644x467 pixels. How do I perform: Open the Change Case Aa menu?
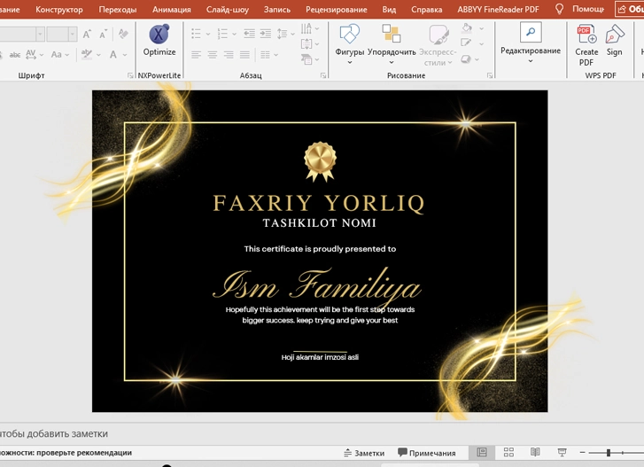[59, 55]
